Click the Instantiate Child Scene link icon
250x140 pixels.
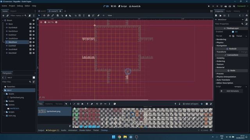click(x=7, y=16)
